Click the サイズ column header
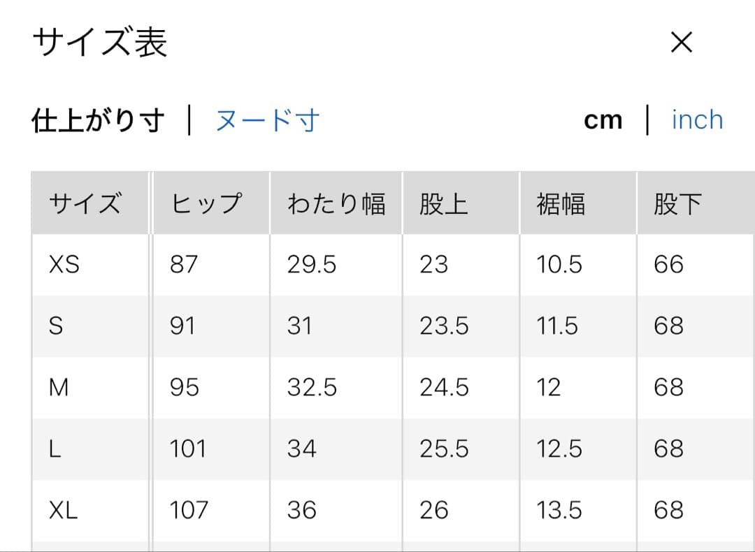Viewport: 755px width, 552px height. point(85,204)
